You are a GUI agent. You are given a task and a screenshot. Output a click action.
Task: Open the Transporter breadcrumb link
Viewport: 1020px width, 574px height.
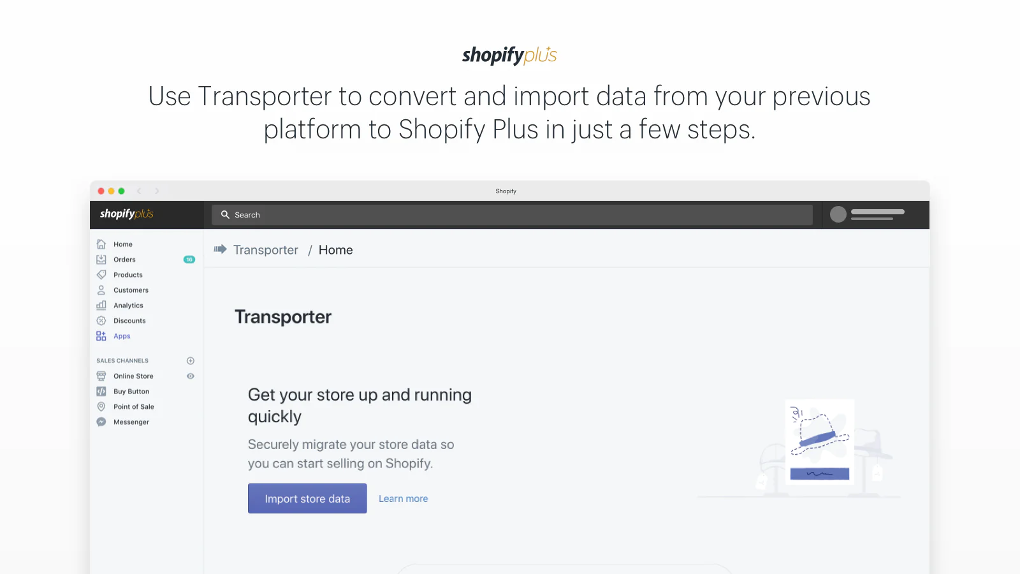click(266, 249)
